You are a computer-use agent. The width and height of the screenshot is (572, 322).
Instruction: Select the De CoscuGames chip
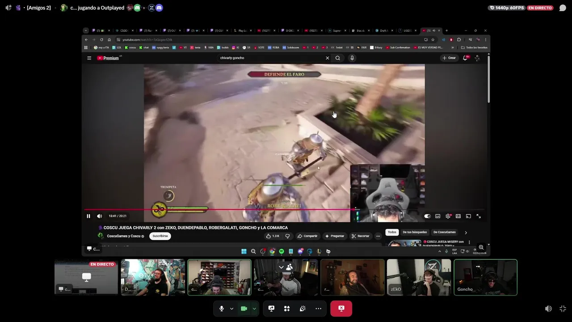coord(444,232)
